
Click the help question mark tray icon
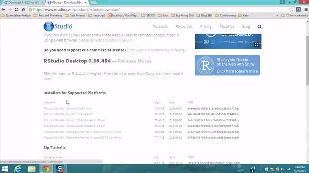tap(253, 169)
